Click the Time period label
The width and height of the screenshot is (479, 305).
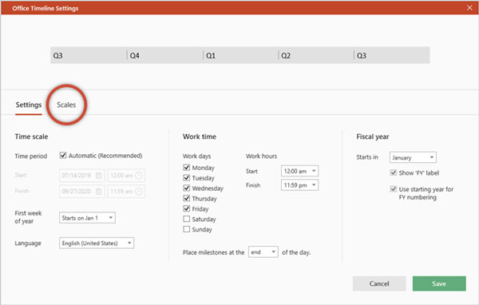click(31, 156)
